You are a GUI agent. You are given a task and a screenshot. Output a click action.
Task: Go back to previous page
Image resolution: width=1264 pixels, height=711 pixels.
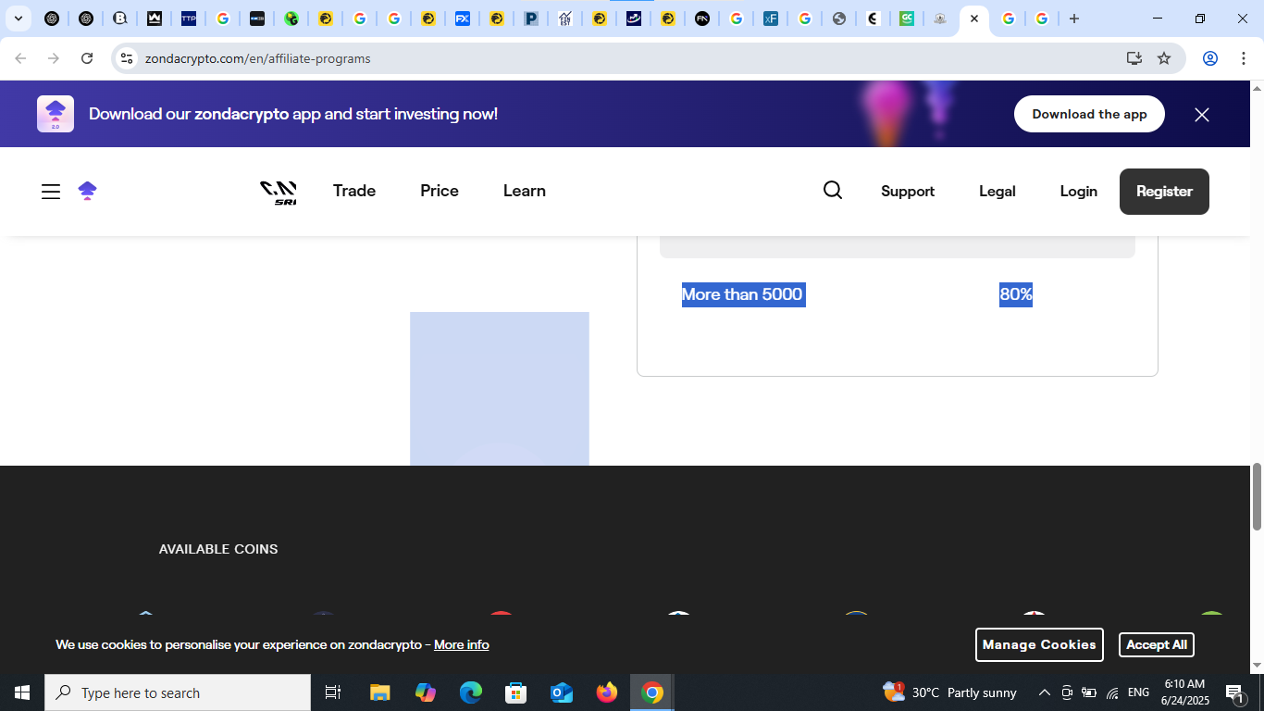click(20, 58)
